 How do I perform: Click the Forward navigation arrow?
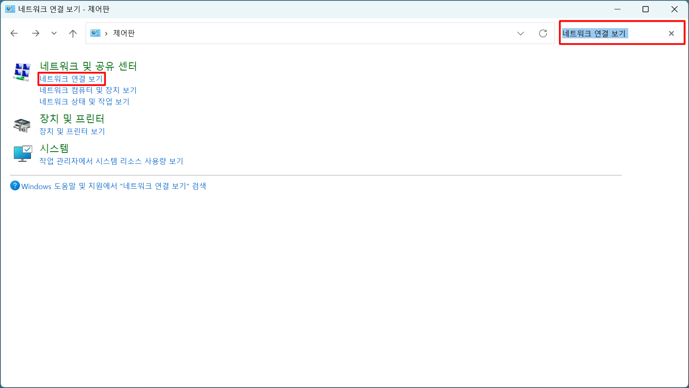36,33
